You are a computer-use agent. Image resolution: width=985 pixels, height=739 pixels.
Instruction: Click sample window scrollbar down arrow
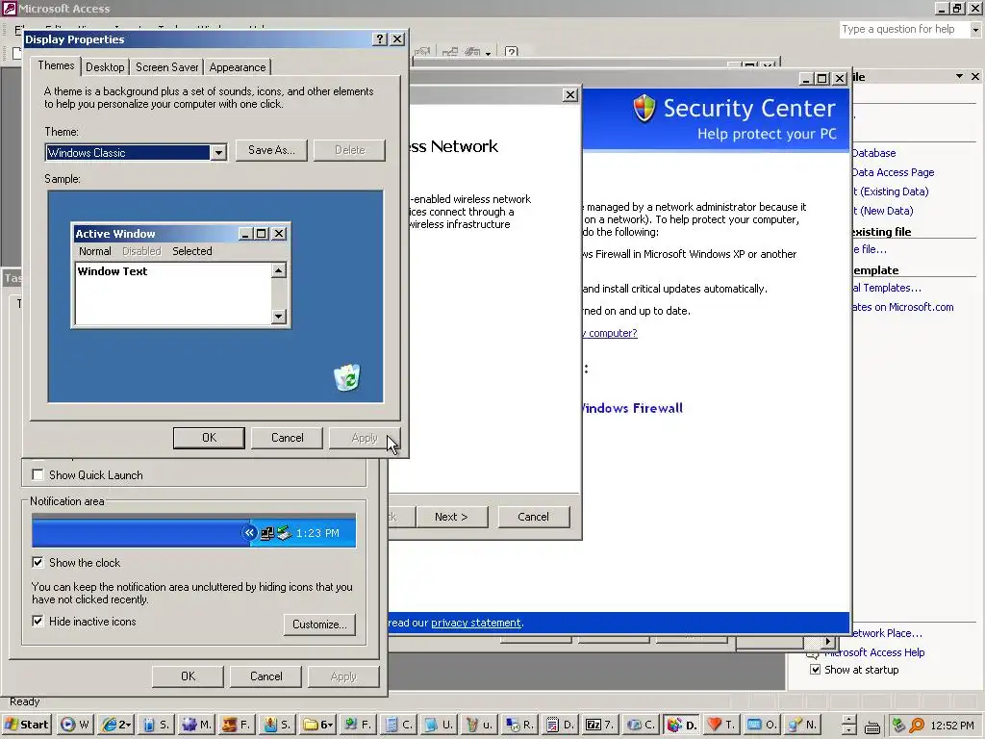click(278, 316)
